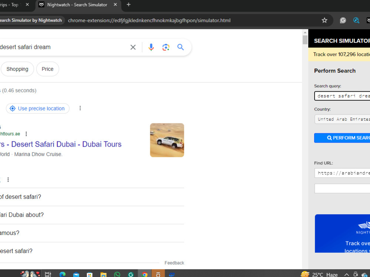Open the white SUV desert thumbnail image
Viewport: 370px width, 277px height.
[x=167, y=140]
